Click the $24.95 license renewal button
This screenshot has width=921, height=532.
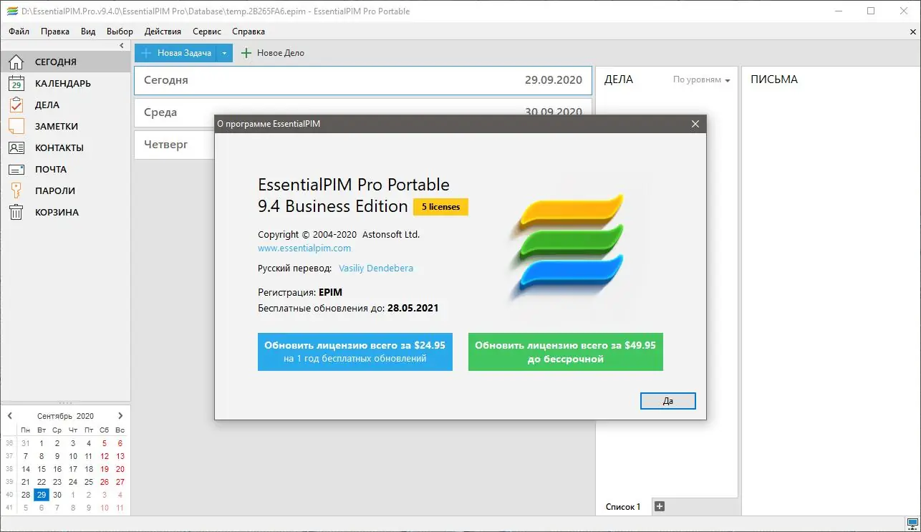355,352
